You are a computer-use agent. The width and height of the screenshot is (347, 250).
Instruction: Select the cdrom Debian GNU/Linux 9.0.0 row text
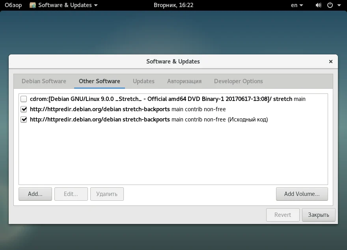[168, 99]
